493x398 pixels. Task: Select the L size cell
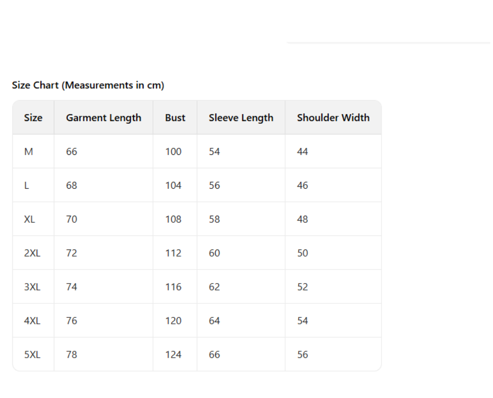[x=27, y=186]
